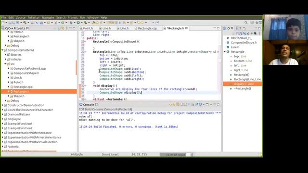Click the Build hammer icon in toolbar

click(25, 23)
